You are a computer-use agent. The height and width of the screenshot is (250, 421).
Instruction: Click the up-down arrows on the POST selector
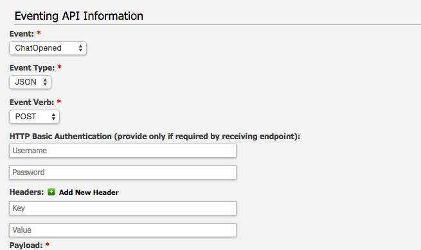click(53, 117)
